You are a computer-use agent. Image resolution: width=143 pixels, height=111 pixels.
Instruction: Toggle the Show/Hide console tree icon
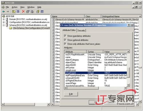18,12
